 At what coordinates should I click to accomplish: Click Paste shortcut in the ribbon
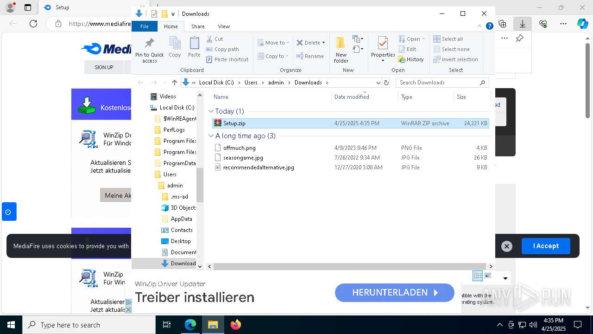(x=227, y=59)
